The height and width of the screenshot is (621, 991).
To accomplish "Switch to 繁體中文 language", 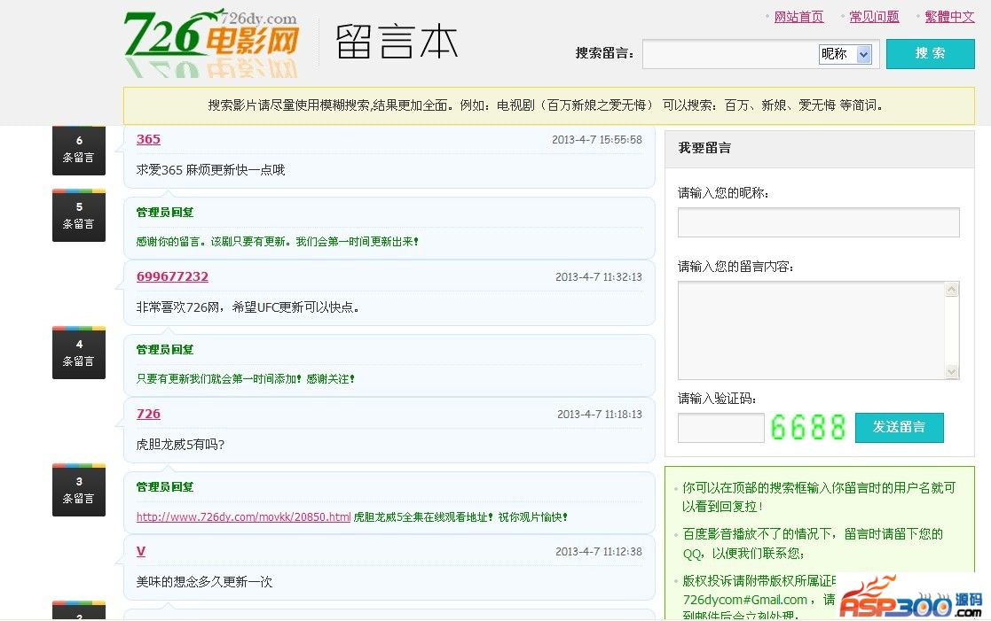I will (949, 17).
